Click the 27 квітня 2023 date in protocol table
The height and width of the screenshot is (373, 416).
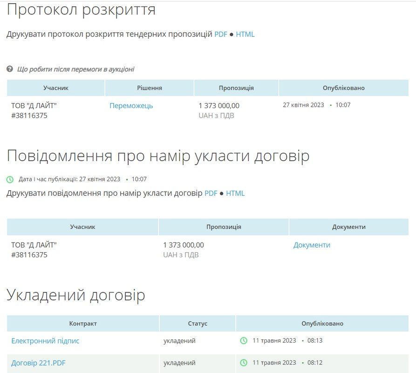point(303,105)
